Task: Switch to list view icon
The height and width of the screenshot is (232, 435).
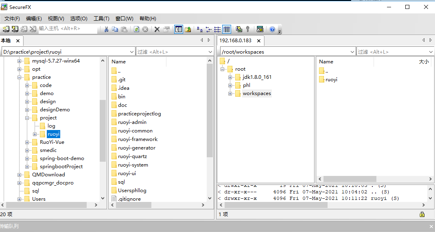Action: coord(217,29)
